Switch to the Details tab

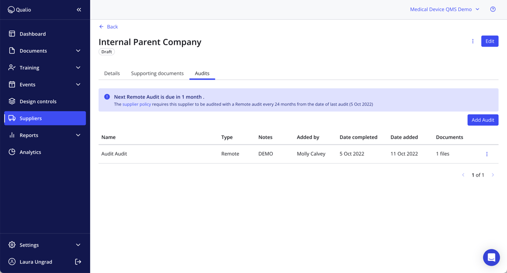click(112, 74)
